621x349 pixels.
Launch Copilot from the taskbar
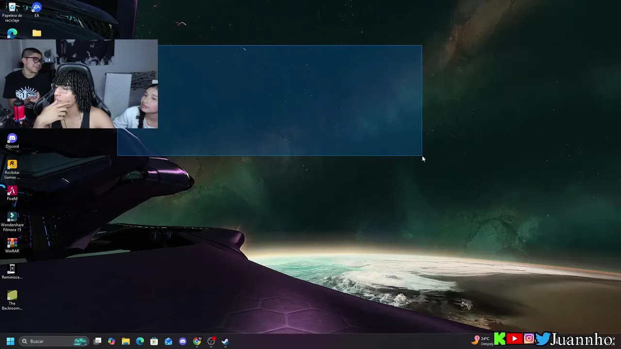(112, 341)
